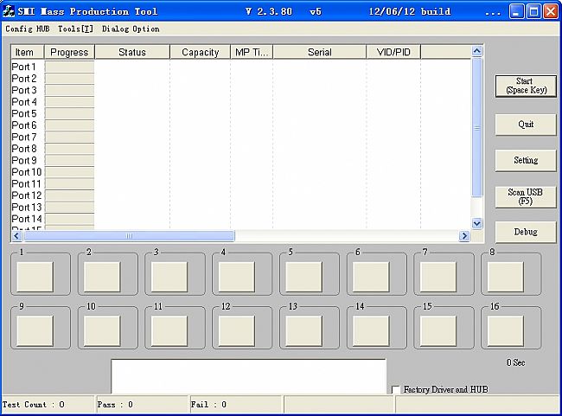Image resolution: width=562 pixels, height=416 pixels.
Task: Click the horizontal scrollbar thumb in port list
Action: tap(129, 236)
